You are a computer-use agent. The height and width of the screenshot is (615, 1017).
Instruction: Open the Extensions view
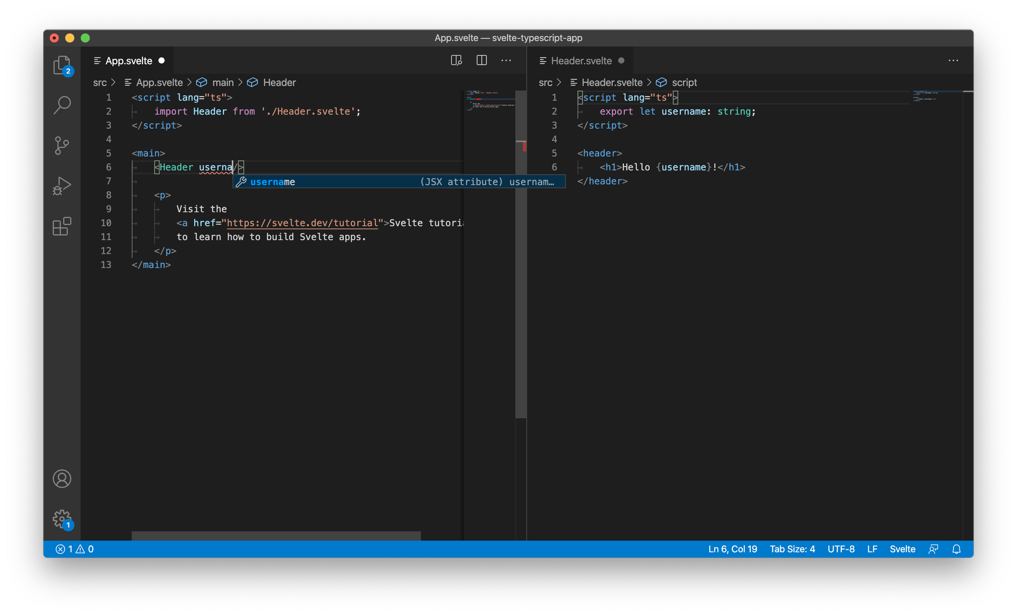pyautogui.click(x=62, y=226)
